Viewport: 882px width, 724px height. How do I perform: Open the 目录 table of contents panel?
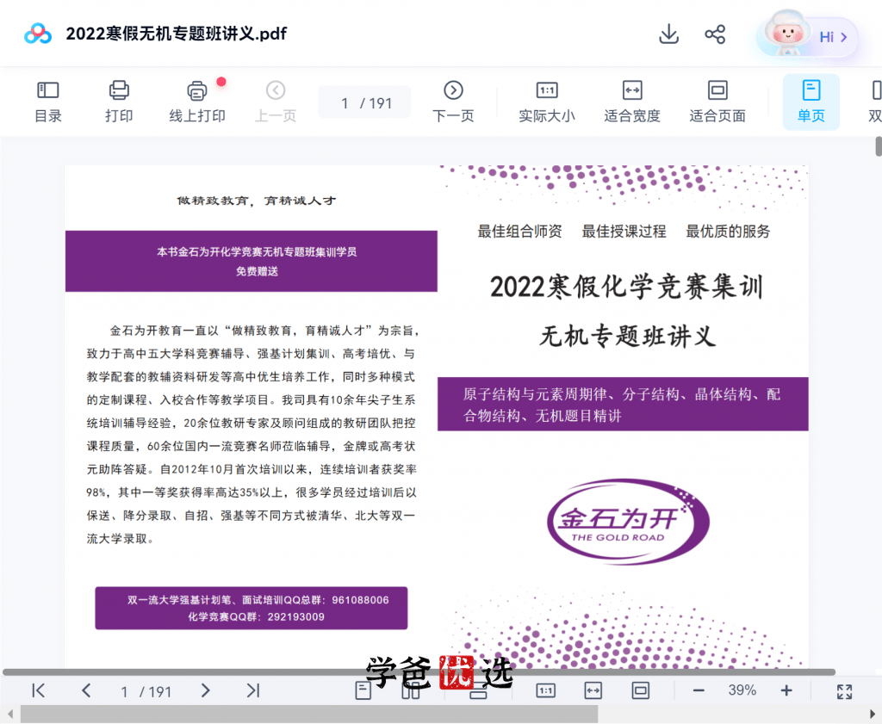coord(48,102)
